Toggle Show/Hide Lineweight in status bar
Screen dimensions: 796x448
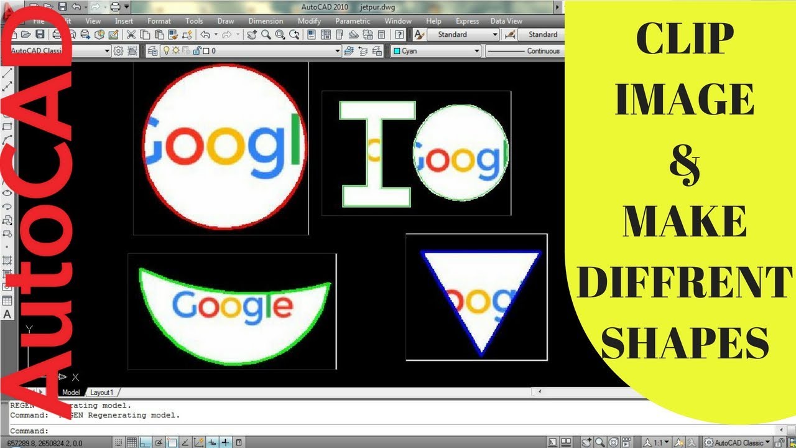click(225, 442)
